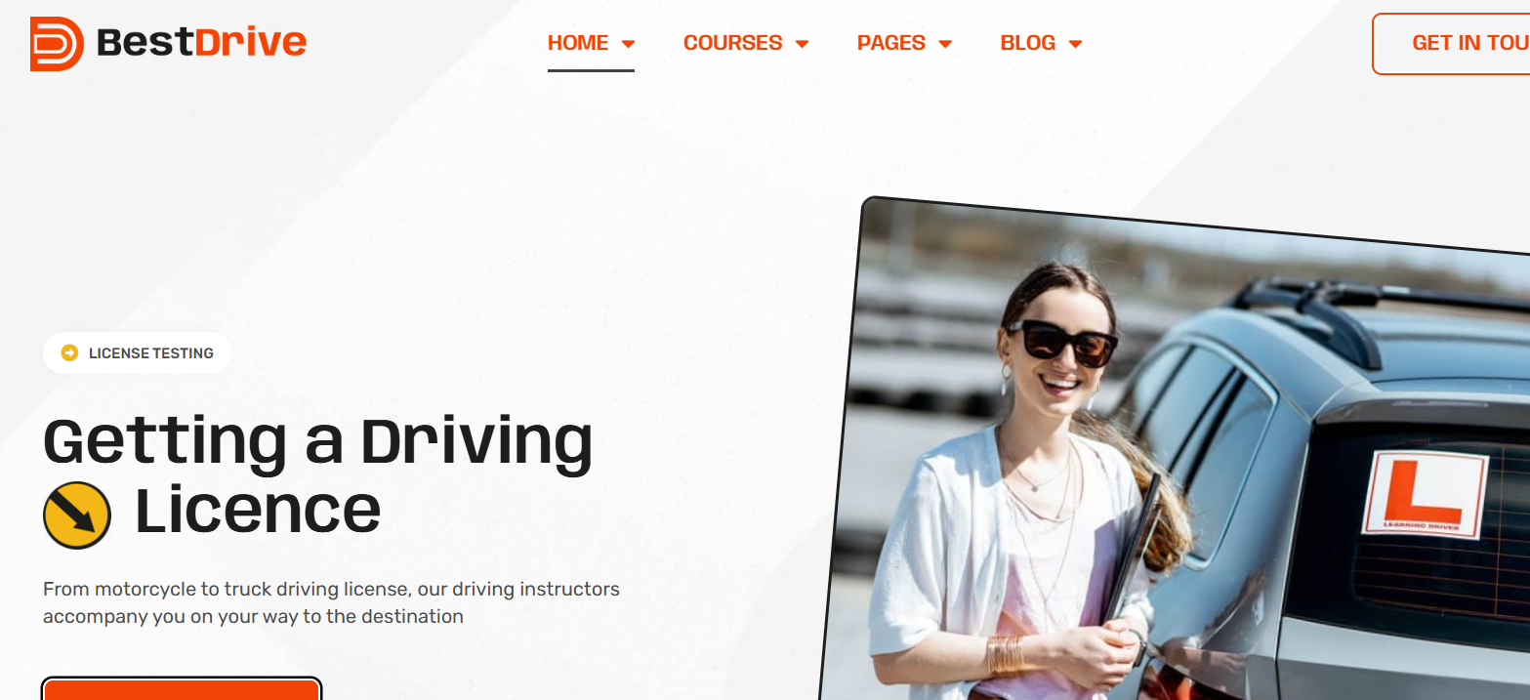This screenshot has width=1530, height=700.
Task: Click the red L learner plate on car
Action: pyautogui.click(x=1425, y=494)
